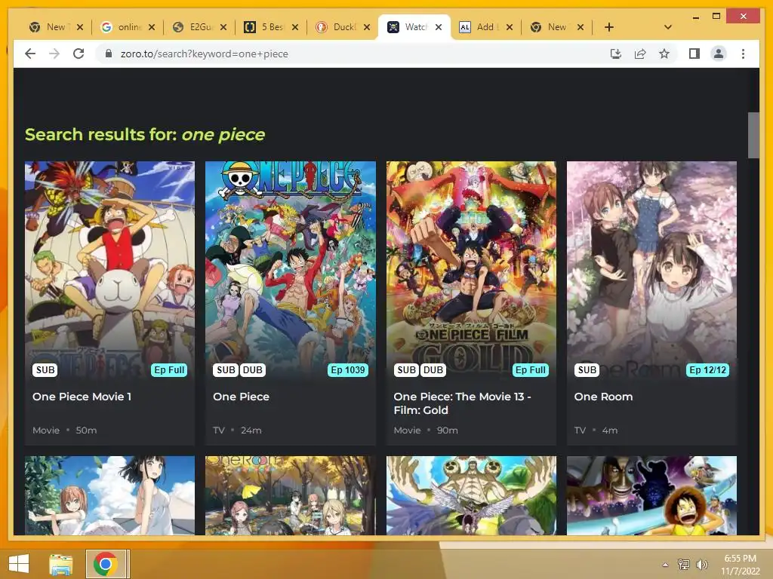The height and width of the screenshot is (579, 773).
Task: Open second-row thumbnail with winged Enel figure
Action: 471,495
